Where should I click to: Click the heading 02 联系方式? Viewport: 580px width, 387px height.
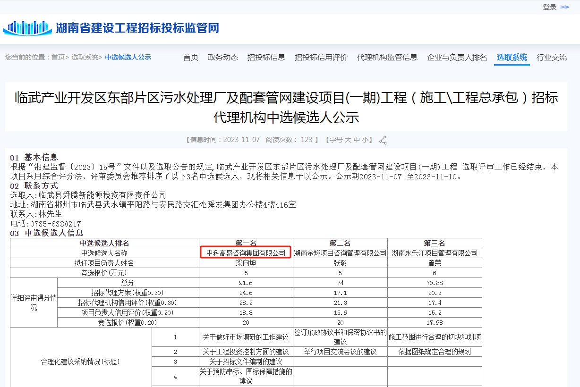pyautogui.click(x=34, y=185)
